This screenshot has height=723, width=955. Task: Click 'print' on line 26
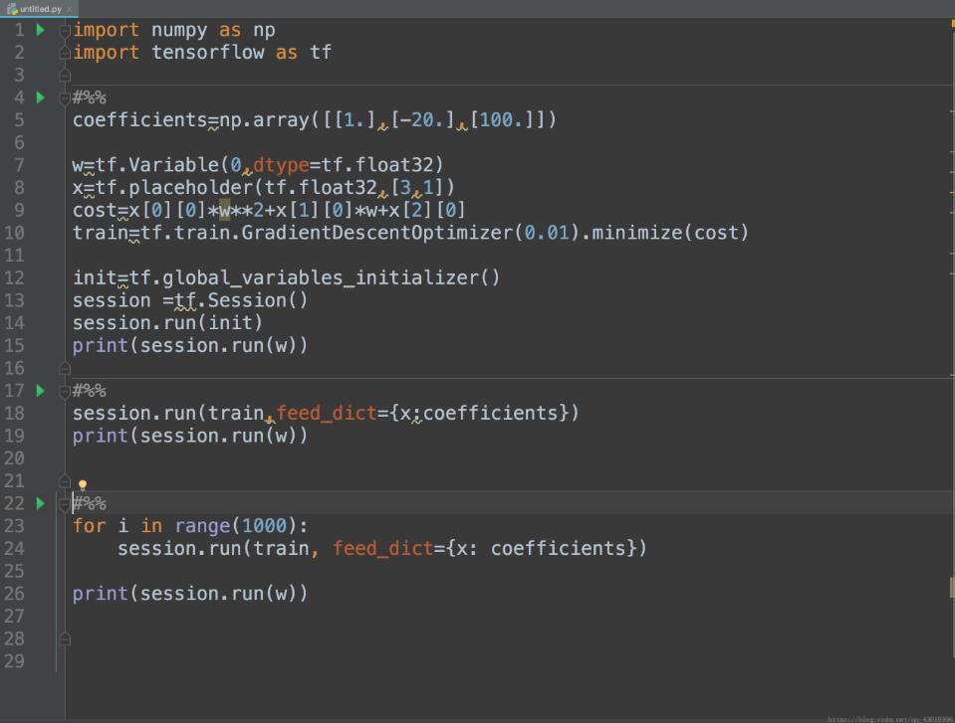tap(101, 594)
